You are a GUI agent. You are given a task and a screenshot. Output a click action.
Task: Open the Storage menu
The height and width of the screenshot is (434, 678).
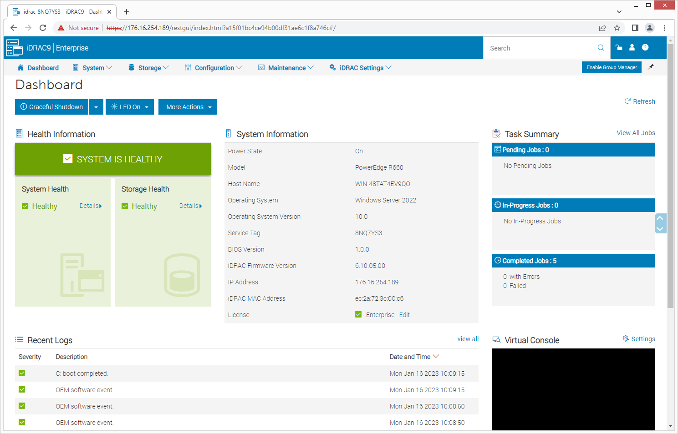149,68
